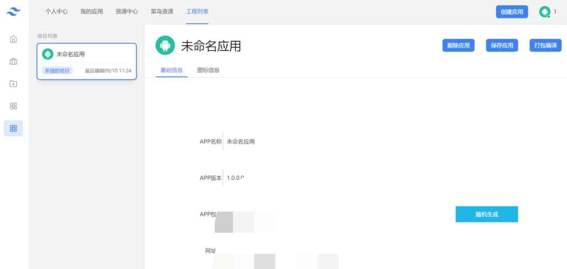
Task: Navigate to 菜鸟资源 in the top menu
Action: point(161,12)
